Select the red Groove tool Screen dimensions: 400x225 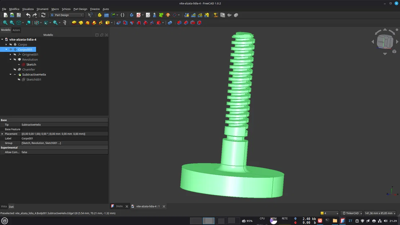coord(132,23)
